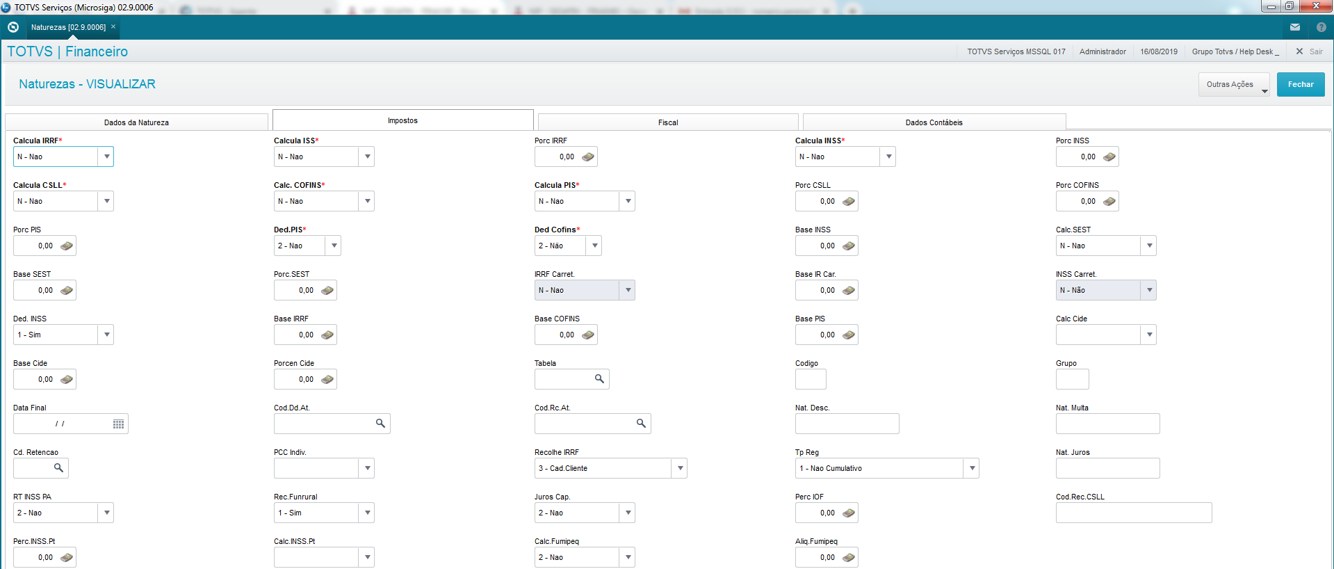Expand the Calcula IRRF dropdown

(106, 157)
